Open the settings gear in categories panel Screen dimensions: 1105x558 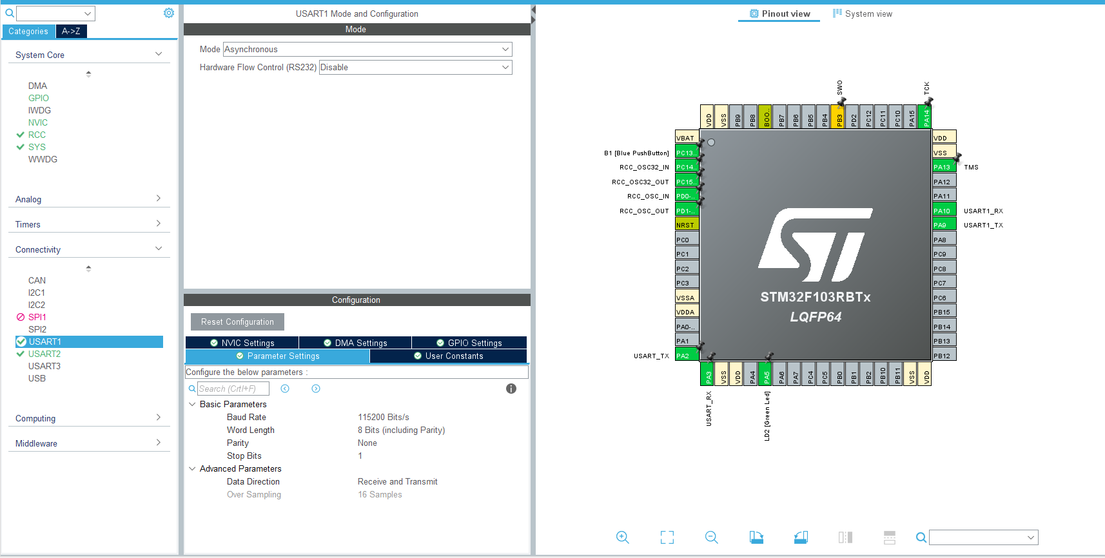pos(169,13)
